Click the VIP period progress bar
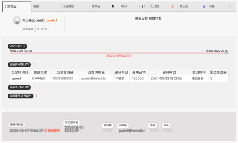 click(x=119, y=53)
